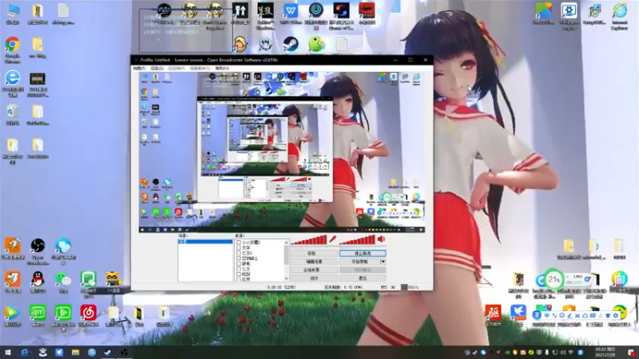Enable the 仁王2 source checkbox

coord(238,253)
